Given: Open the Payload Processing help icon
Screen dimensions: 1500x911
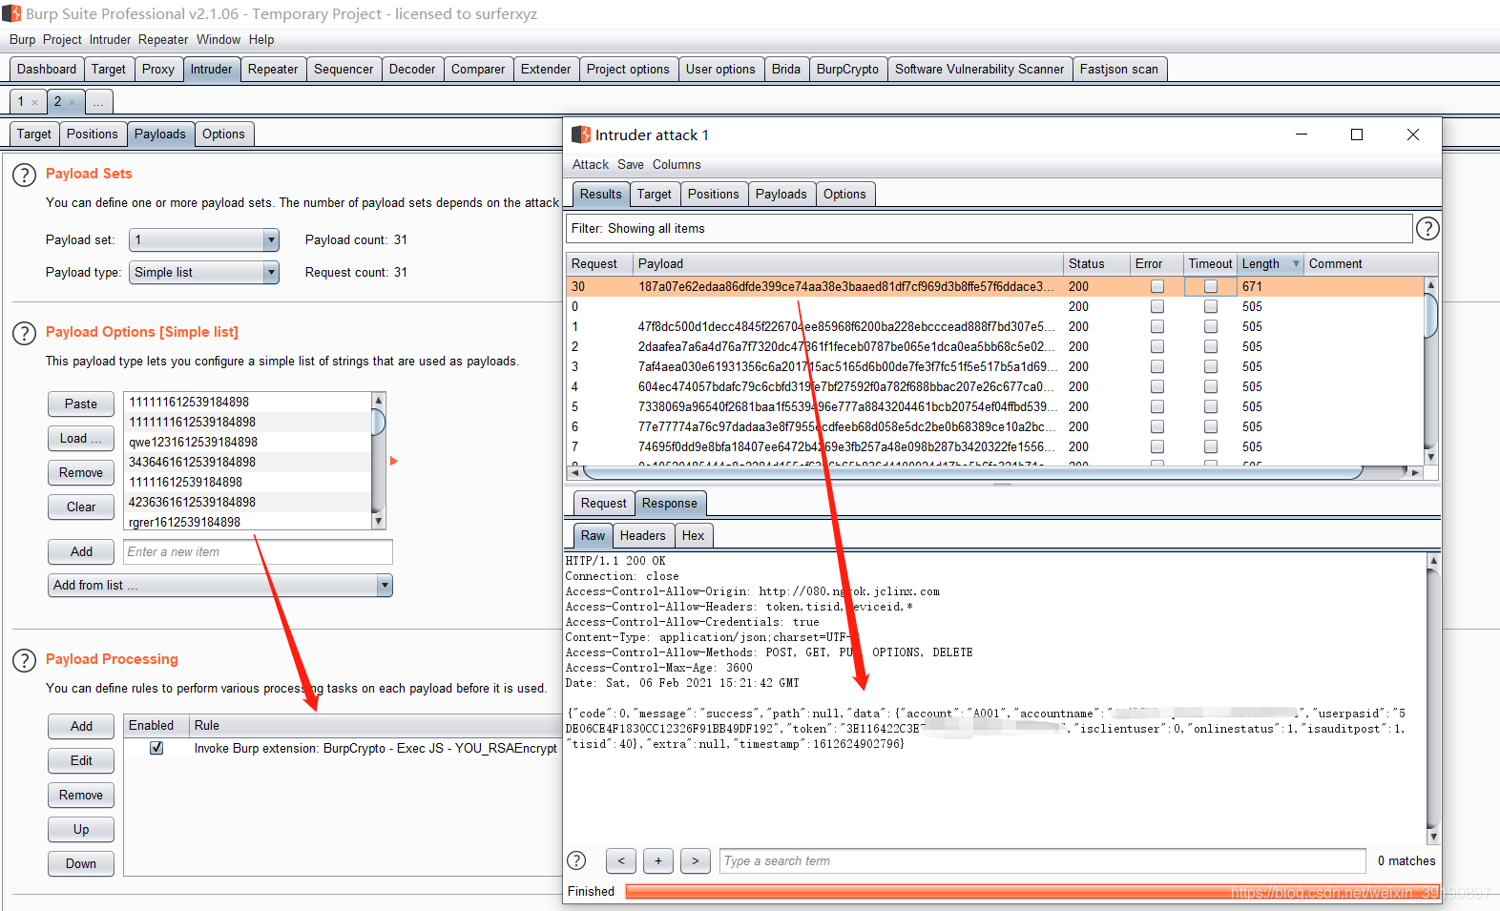Looking at the screenshot, I should 24,661.
